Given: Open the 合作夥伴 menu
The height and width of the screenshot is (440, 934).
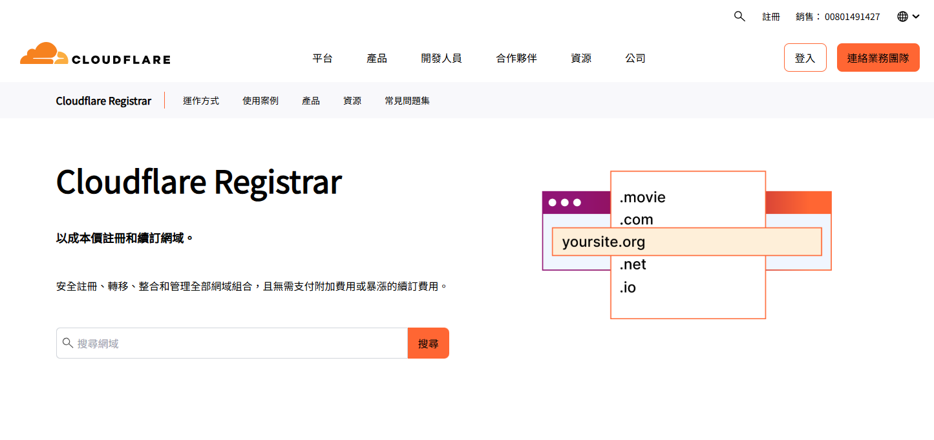Looking at the screenshot, I should (x=516, y=58).
